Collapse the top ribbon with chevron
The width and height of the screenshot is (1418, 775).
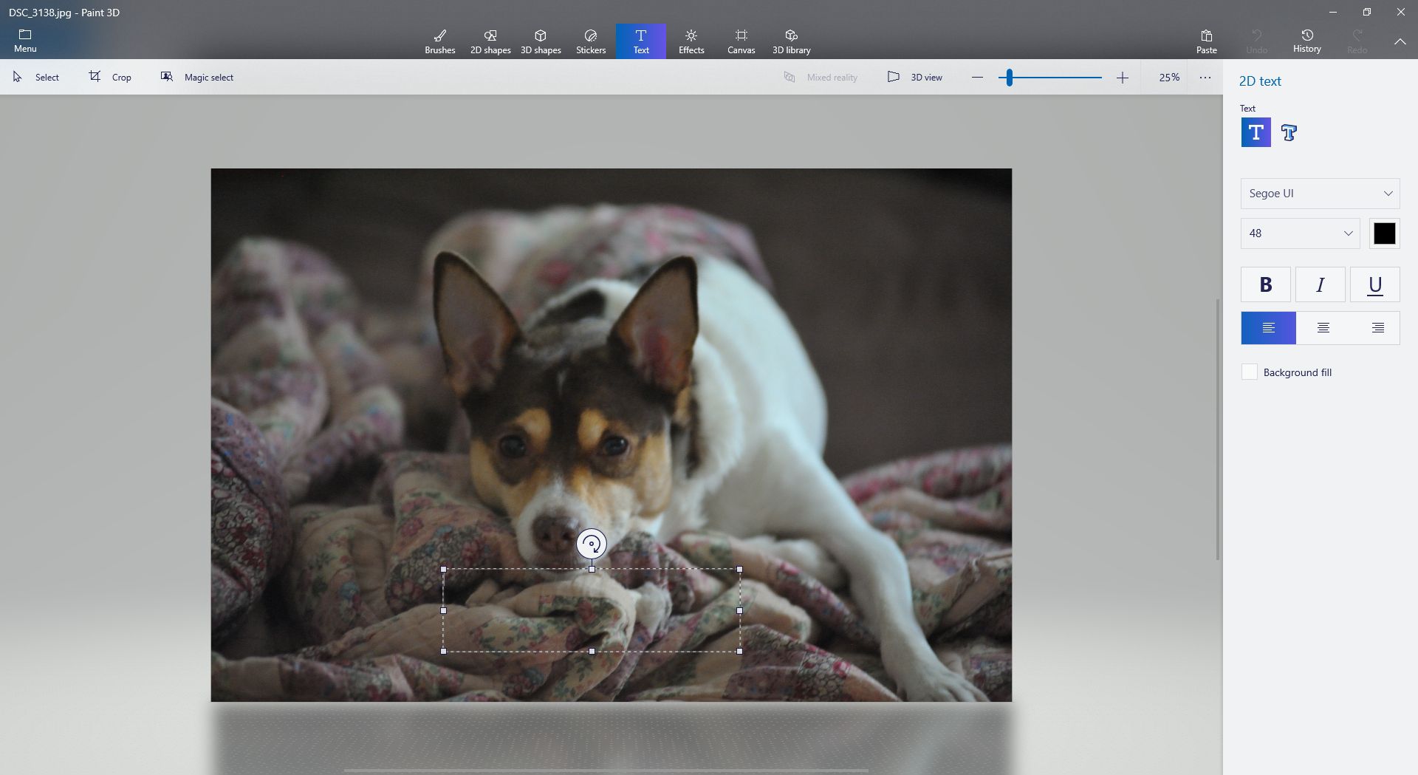(x=1400, y=42)
